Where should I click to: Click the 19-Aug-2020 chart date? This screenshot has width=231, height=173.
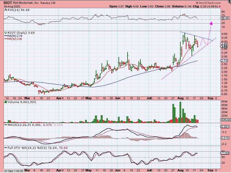(12, 7)
